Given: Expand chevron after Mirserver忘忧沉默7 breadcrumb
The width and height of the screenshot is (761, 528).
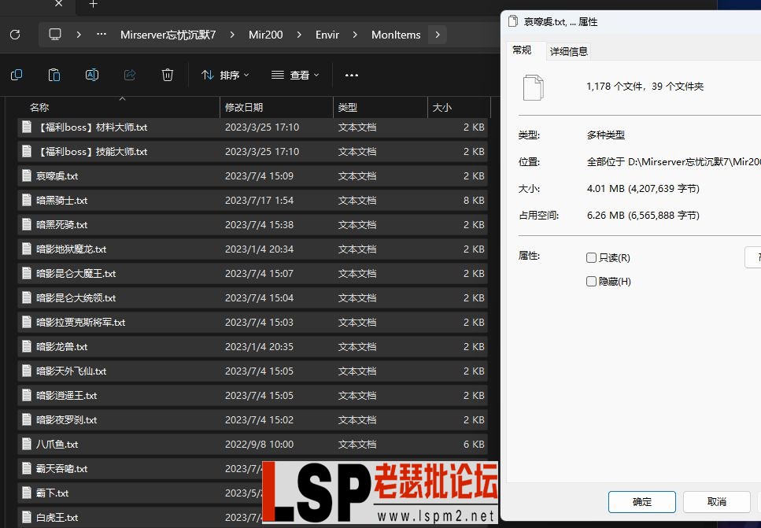Looking at the screenshot, I should click(x=232, y=35).
